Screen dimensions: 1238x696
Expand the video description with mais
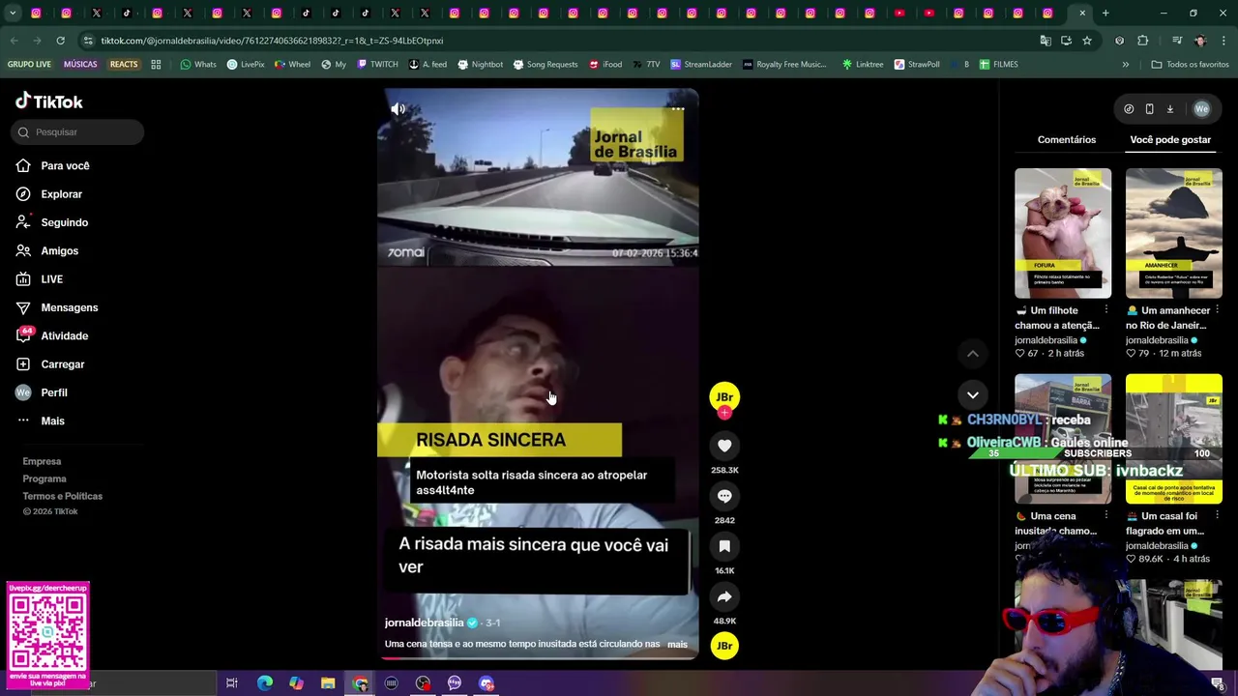677,644
